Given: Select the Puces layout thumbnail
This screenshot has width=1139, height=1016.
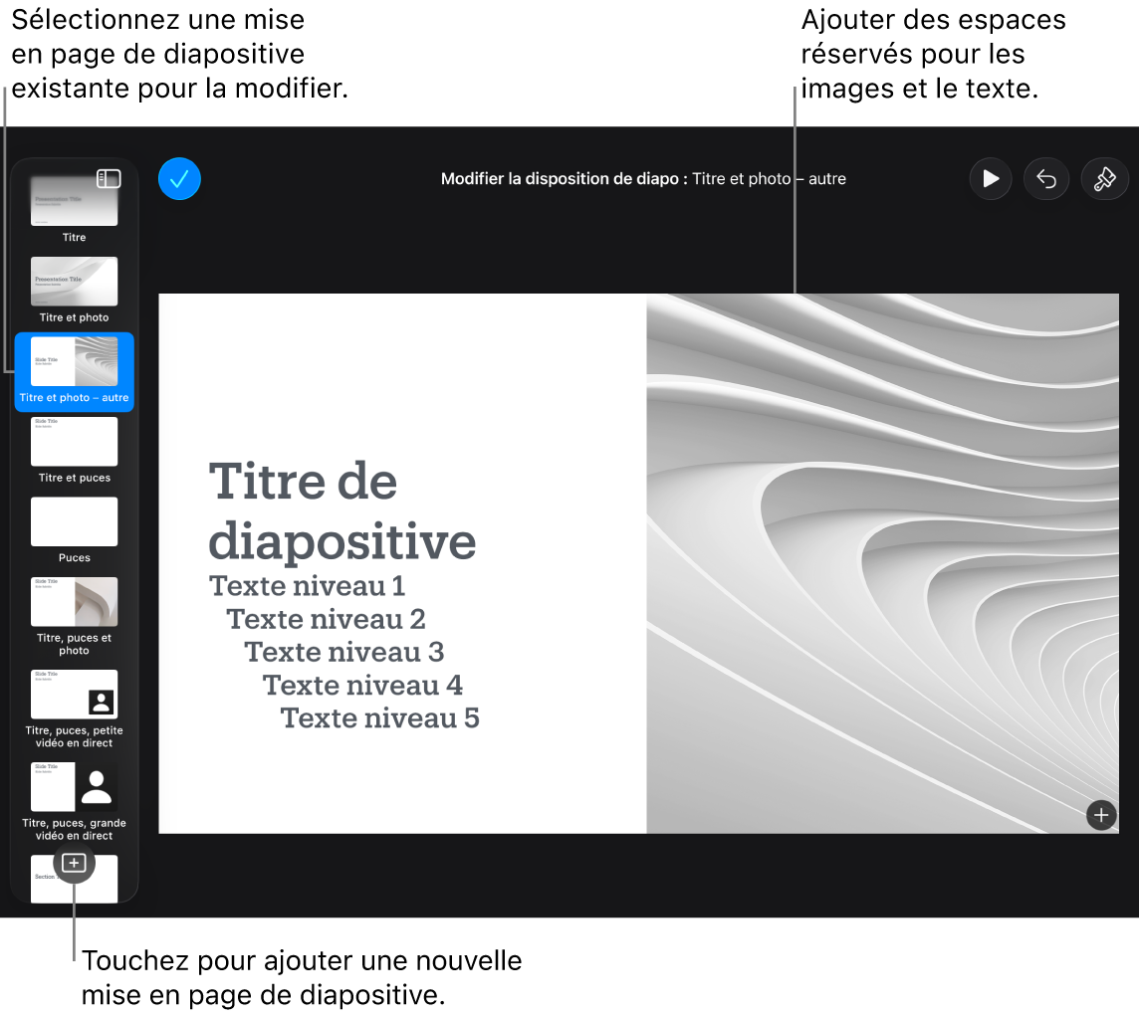Looking at the screenshot, I should coord(74,521).
